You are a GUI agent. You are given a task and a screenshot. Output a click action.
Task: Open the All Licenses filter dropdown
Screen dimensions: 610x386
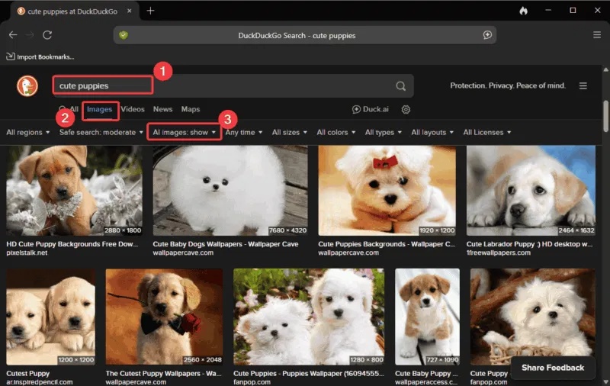tap(486, 133)
